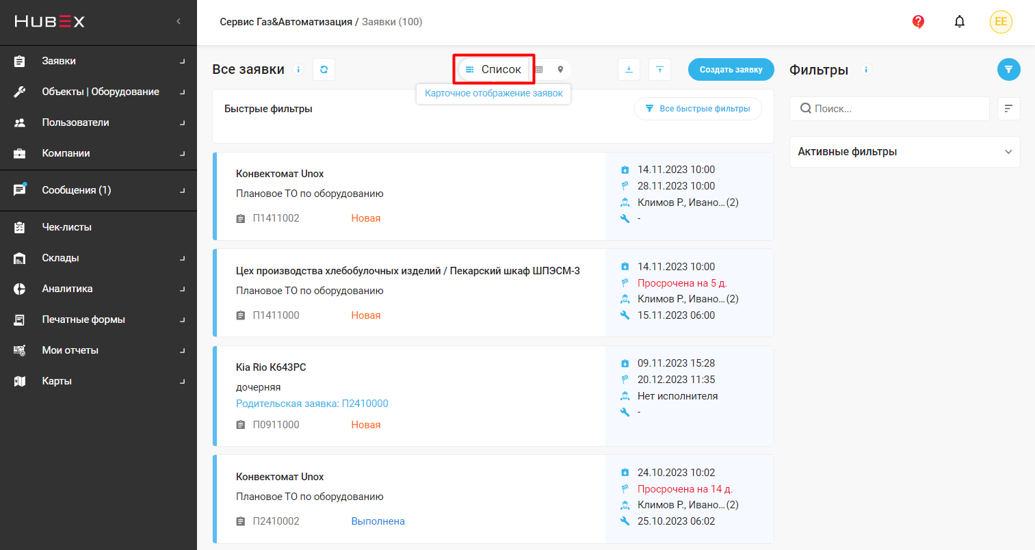Expand the Печатные формы submenu arrow

point(183,319)
